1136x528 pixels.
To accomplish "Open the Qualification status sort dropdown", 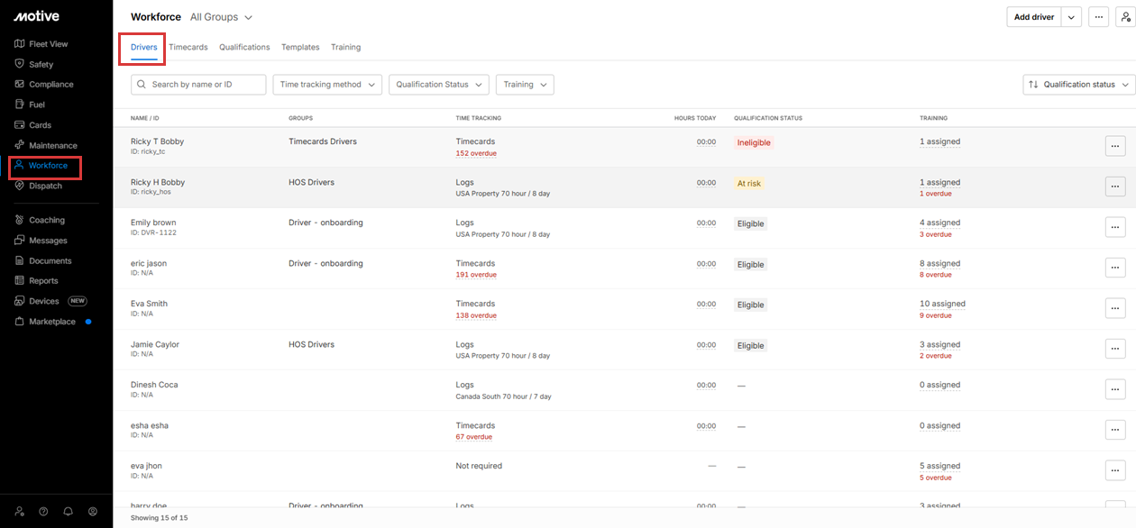I will click(1078, 85).
